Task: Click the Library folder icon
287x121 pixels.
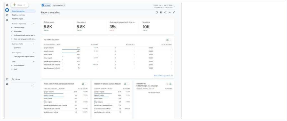Action: tap(13, 79)
